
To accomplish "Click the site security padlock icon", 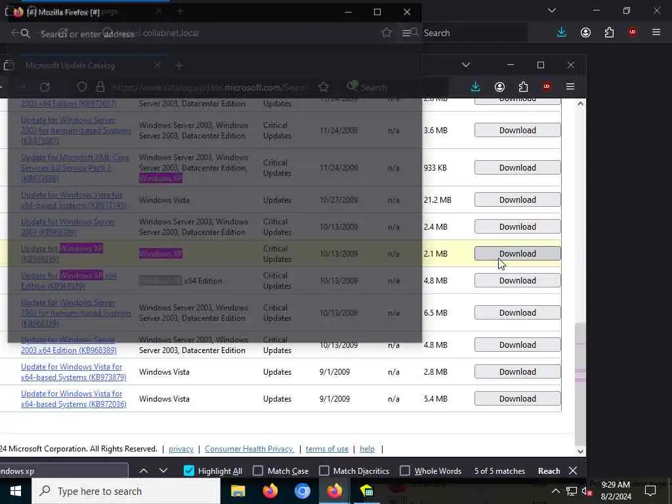I will tap(100, 87).
